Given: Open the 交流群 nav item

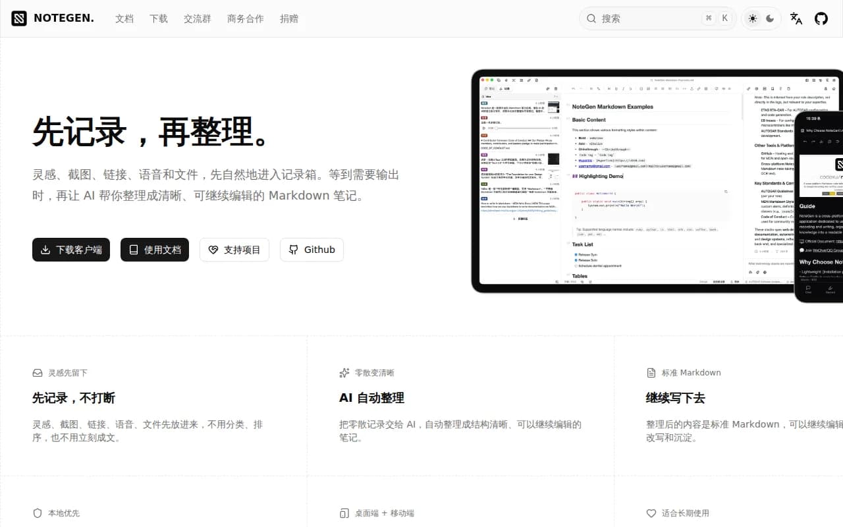Looking at the screenshot, I should click(198, 18).
